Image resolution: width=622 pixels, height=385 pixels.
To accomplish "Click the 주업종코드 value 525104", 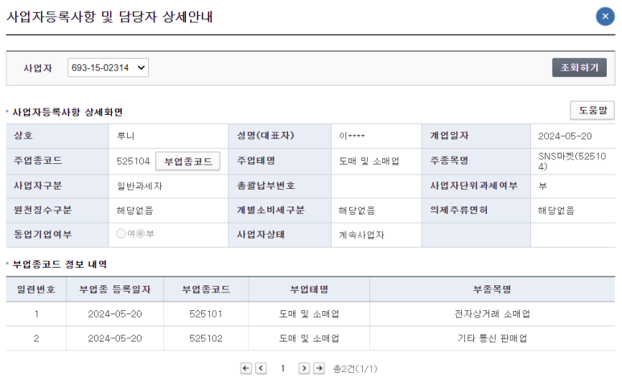I will coord(133,162).
